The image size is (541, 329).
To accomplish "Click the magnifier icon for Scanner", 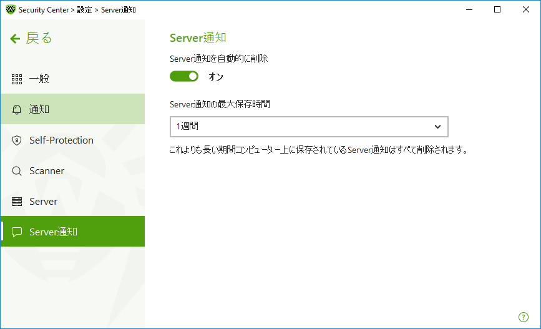I will [17, 171].
